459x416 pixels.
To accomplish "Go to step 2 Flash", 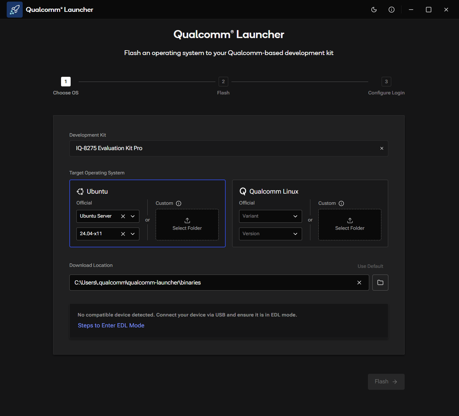I will tap(223, 82).
